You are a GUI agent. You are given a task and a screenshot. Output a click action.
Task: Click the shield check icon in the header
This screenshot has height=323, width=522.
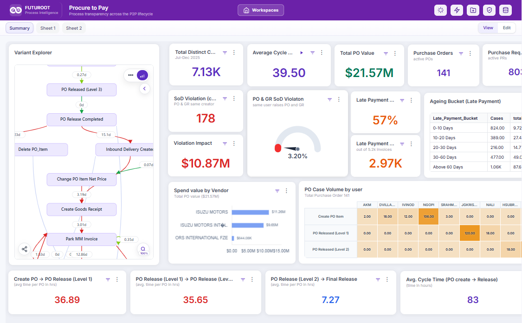click(x=489, y=10)
